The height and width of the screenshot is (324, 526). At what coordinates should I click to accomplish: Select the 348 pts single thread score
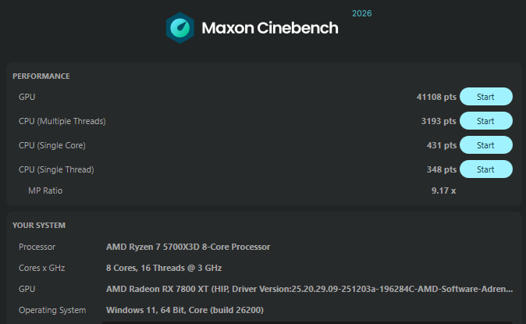click(441, 169)
